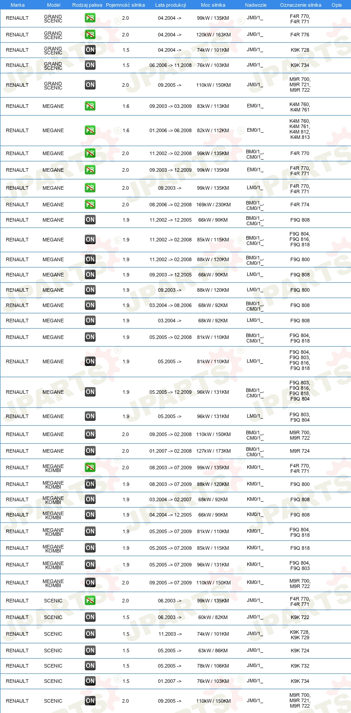Click ON fuel icon in Grand Scenic K9K 728 row
Screen dimensions: 351x713
(x=90, y=50)
